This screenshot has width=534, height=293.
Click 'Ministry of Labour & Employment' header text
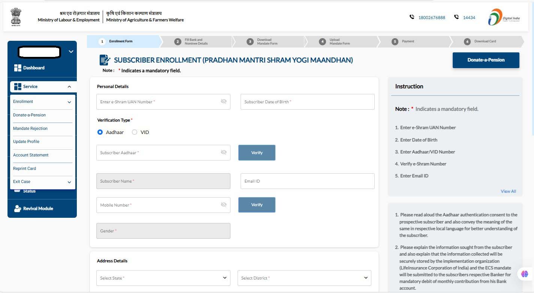coord(69,20)
